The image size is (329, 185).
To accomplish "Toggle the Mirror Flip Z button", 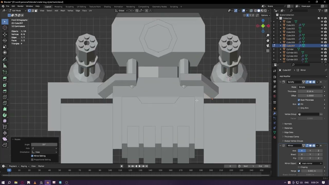I will 318,158.
